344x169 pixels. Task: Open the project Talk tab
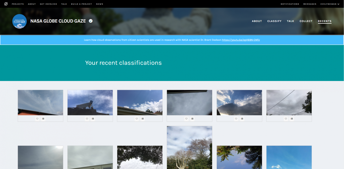[291, 21]
